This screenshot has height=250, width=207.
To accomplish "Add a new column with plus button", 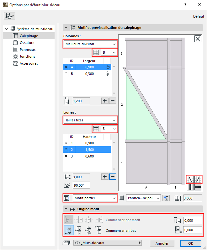I will (105, 101).
